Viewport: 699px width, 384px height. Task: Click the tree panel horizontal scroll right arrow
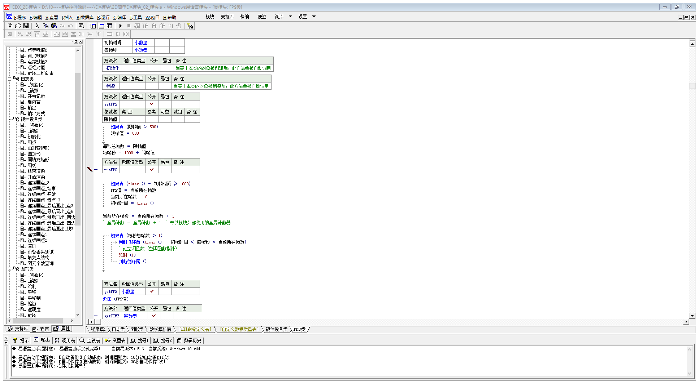[72, 321]
